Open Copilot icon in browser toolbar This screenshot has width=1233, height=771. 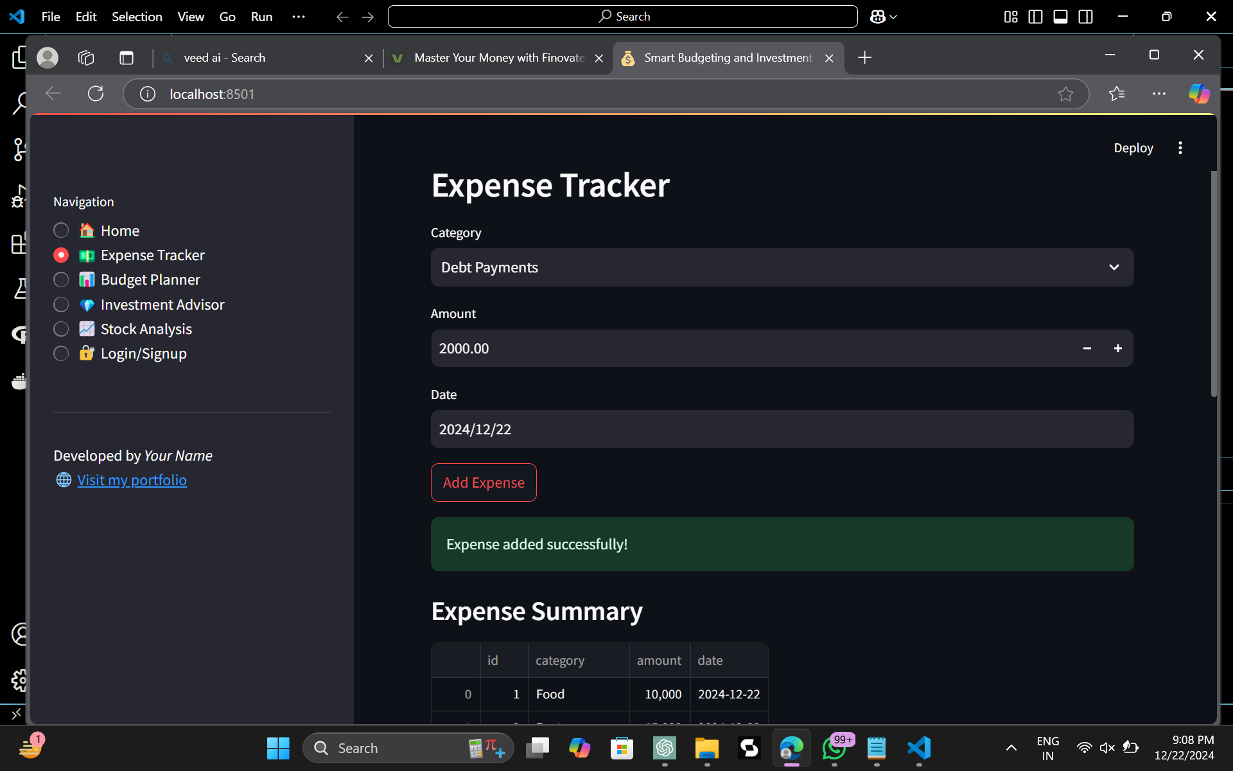click(1198, 94)
